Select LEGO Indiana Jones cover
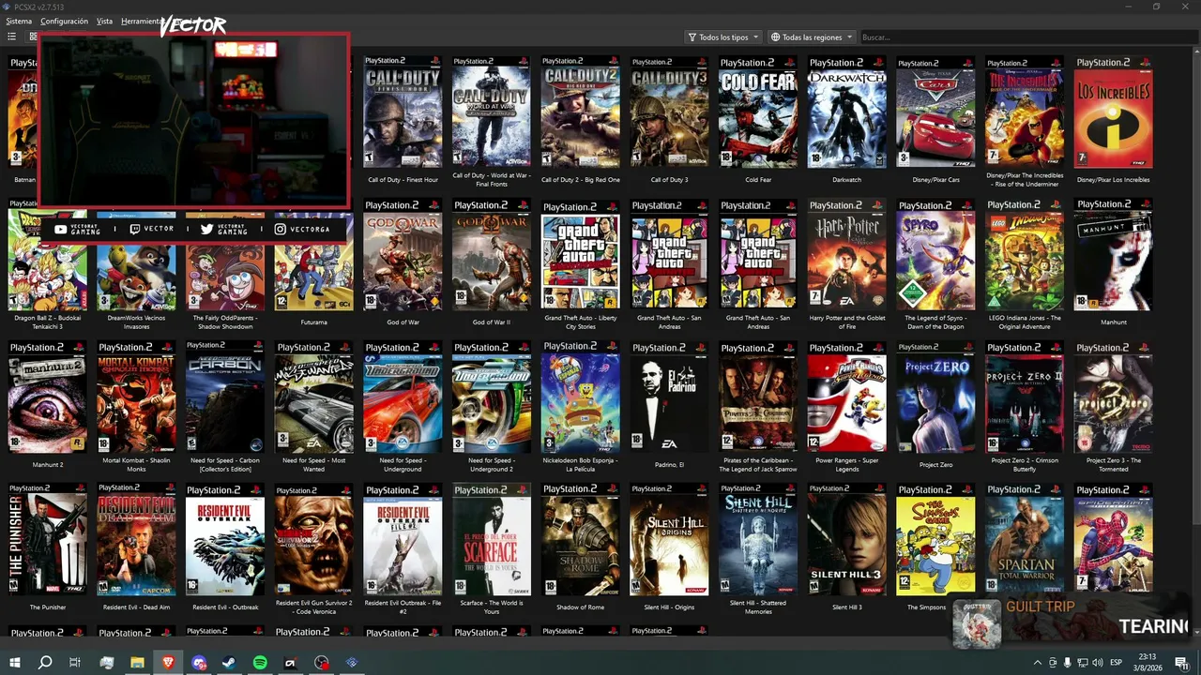This screenshot has height=675, width=1201. (x=1025, y=254)
